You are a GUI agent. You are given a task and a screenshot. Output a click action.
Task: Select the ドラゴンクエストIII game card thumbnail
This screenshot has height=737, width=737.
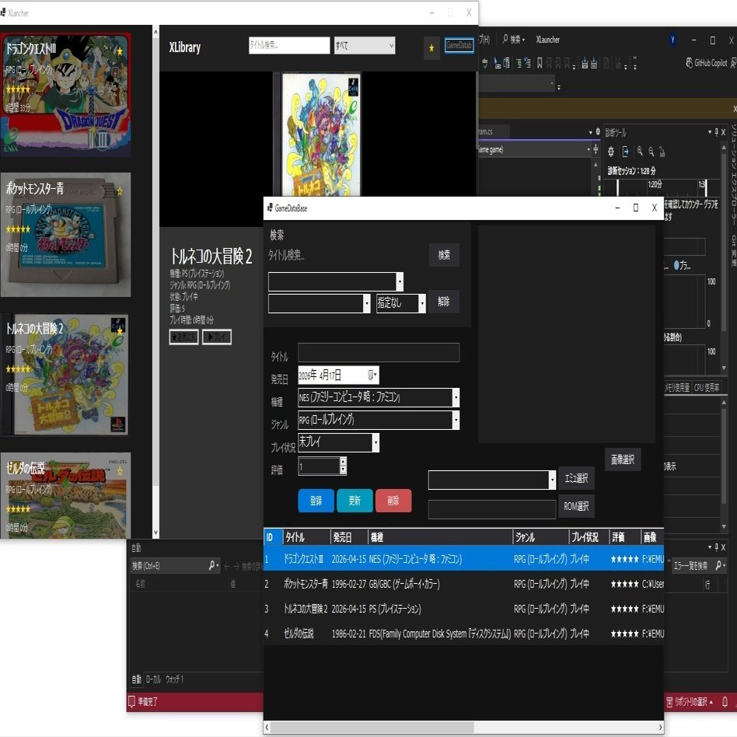[65, 95]
